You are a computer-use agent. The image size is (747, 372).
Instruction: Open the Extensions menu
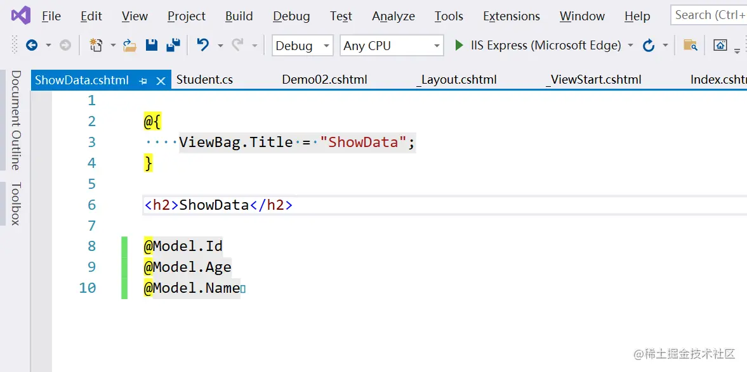pyautogui.click(x=512, y=16)
